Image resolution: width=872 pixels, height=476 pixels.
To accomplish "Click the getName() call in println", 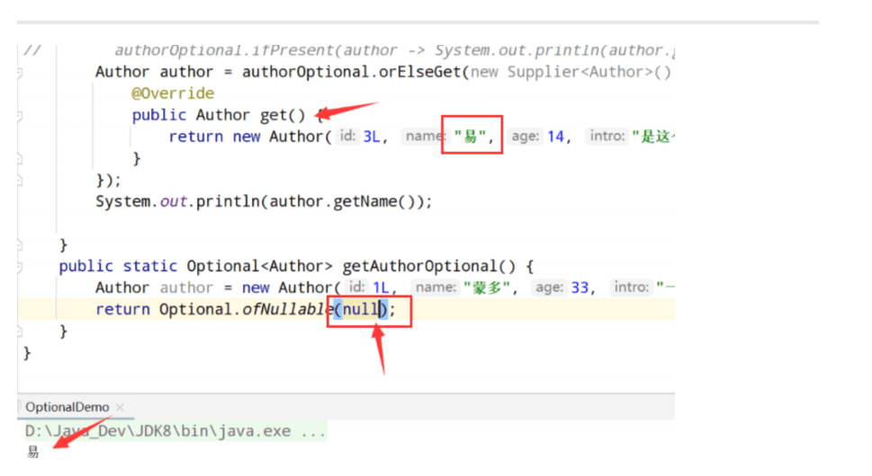I will 373,201.
